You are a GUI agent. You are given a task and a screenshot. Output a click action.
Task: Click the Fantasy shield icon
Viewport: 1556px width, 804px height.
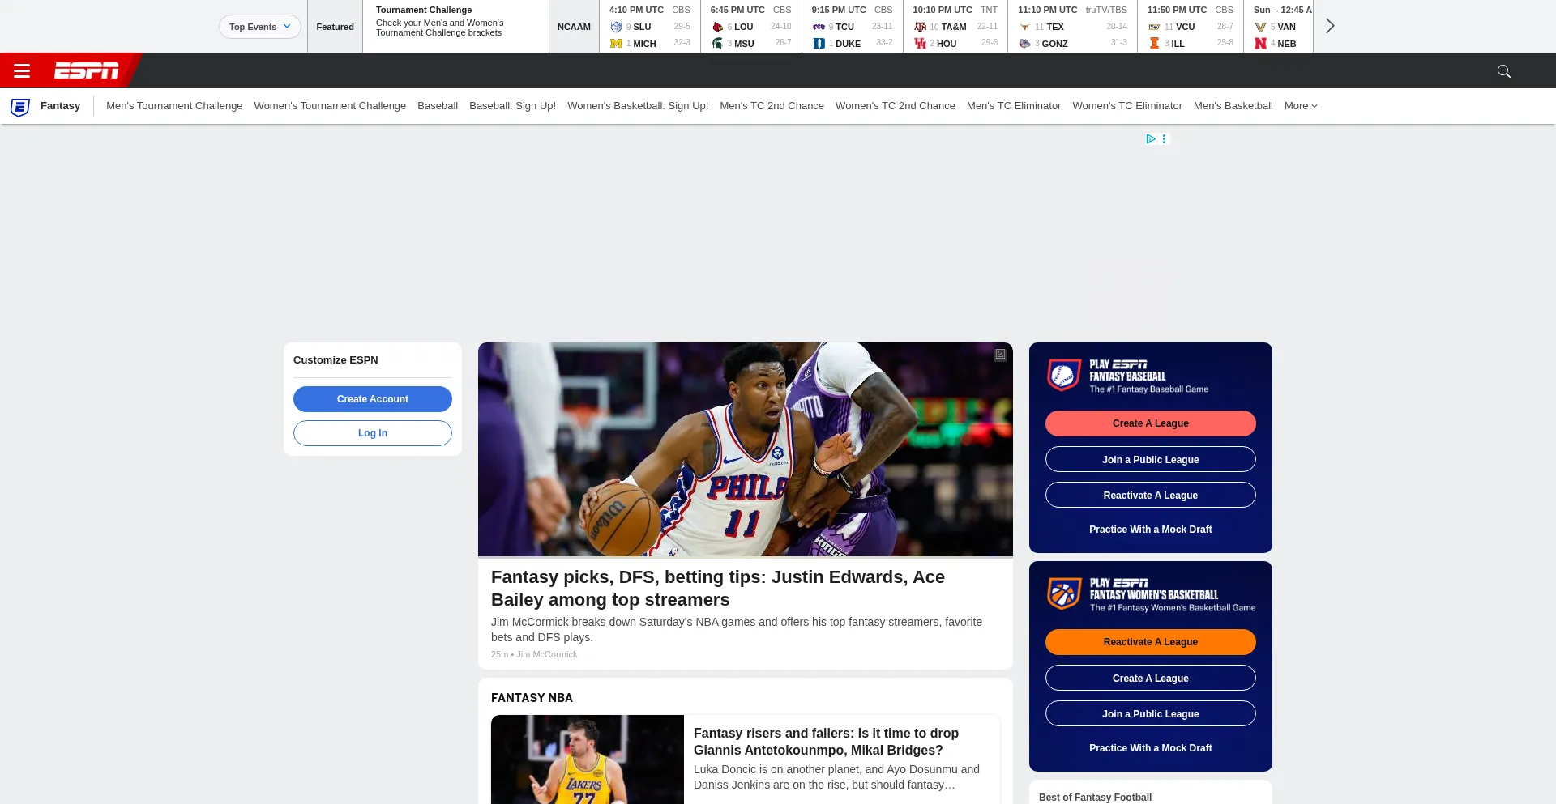pyautogui.click(x=20, y=106)
